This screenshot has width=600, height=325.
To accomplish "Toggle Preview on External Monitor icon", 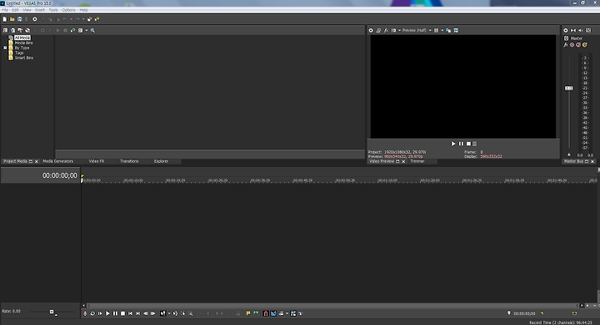I will click(x=378, y=30).
